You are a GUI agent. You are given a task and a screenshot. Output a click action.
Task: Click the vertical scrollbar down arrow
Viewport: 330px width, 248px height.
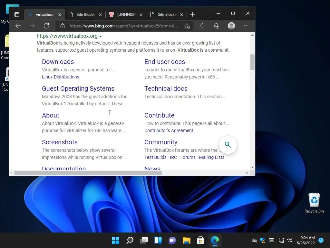point(252,167)
